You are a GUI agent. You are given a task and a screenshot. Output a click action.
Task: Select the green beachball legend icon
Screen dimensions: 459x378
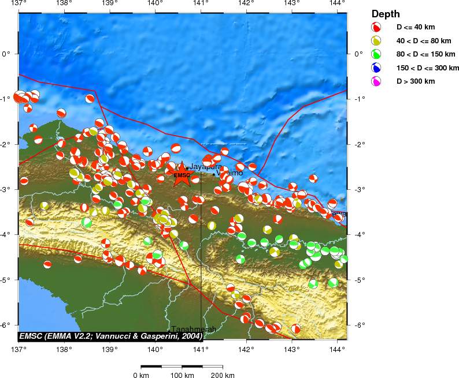coord(376,54)
